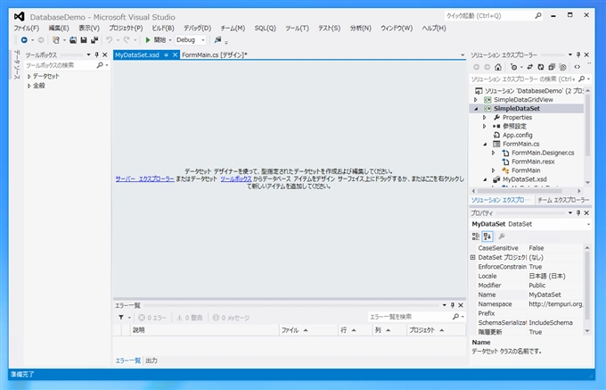Click the Toolbox search magnifier icon
This screenshot has width=606, height=390.
(100, 65)
